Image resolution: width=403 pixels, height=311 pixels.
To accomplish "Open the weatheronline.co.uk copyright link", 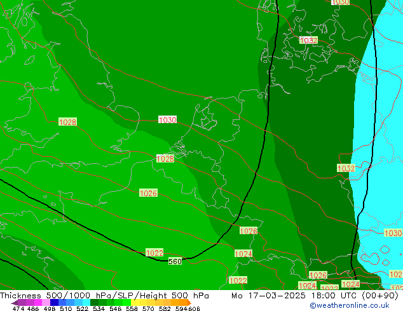I will click(349, 305).
